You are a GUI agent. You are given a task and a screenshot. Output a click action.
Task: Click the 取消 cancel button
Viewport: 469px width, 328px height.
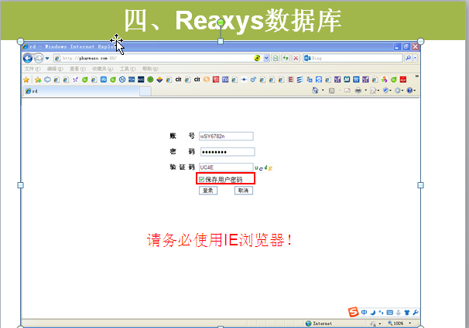[x=244, y=191]
